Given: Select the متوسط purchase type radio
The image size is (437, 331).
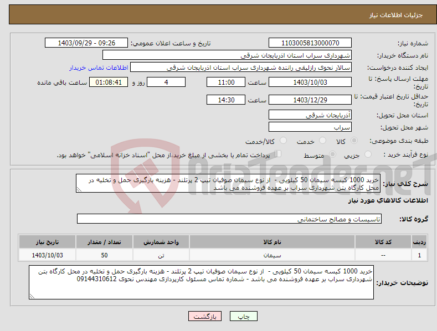Looking at the screenshot, I should tap(332, 154).
